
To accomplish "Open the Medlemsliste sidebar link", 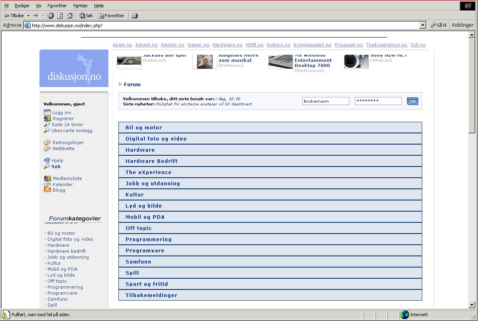I will (x=67, y=178).
